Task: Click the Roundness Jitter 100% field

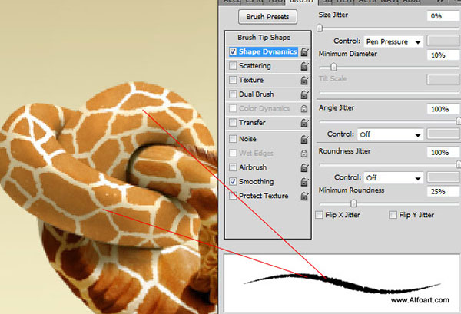Action: 443,153
